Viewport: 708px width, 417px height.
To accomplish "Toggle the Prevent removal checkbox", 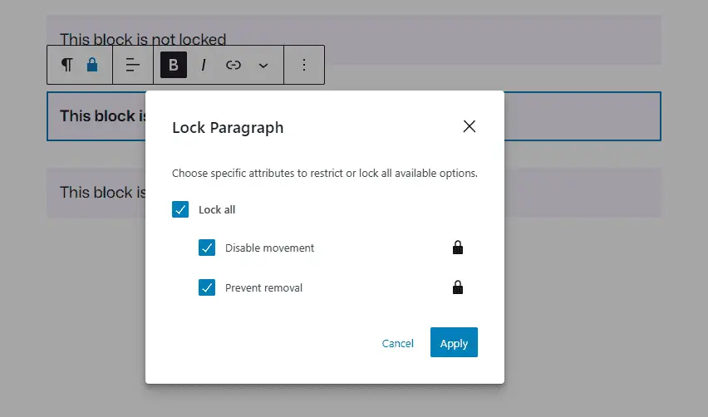I will click(207, 288).
